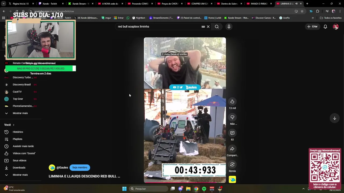Screen dimensions: 344x193
Task: Switch to the A NOVA sede tab
Action: point(110,4)
